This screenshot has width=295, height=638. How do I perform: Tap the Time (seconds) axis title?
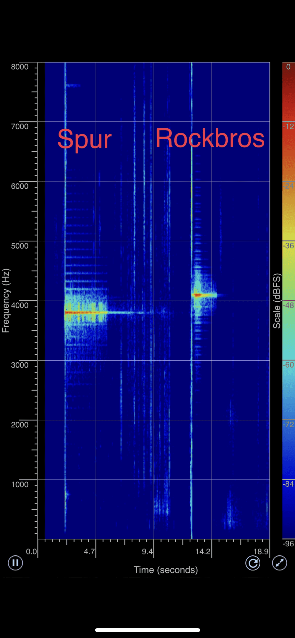166,570
